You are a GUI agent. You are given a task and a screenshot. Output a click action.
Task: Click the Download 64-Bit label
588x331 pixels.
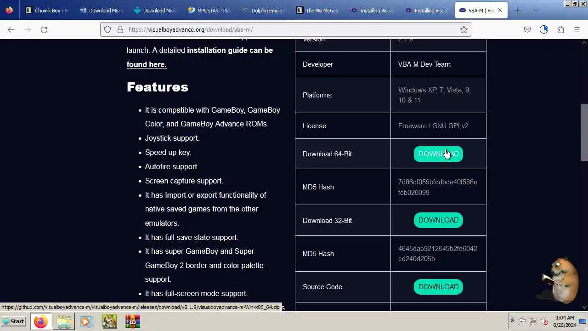coord(327,154)
